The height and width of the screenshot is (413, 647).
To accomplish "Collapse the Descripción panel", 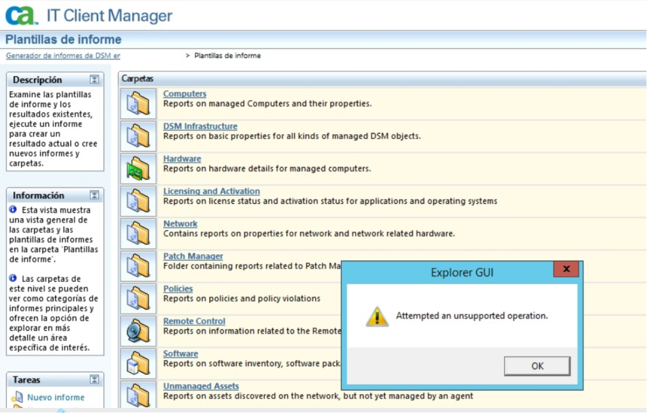I will pos(95,80).
